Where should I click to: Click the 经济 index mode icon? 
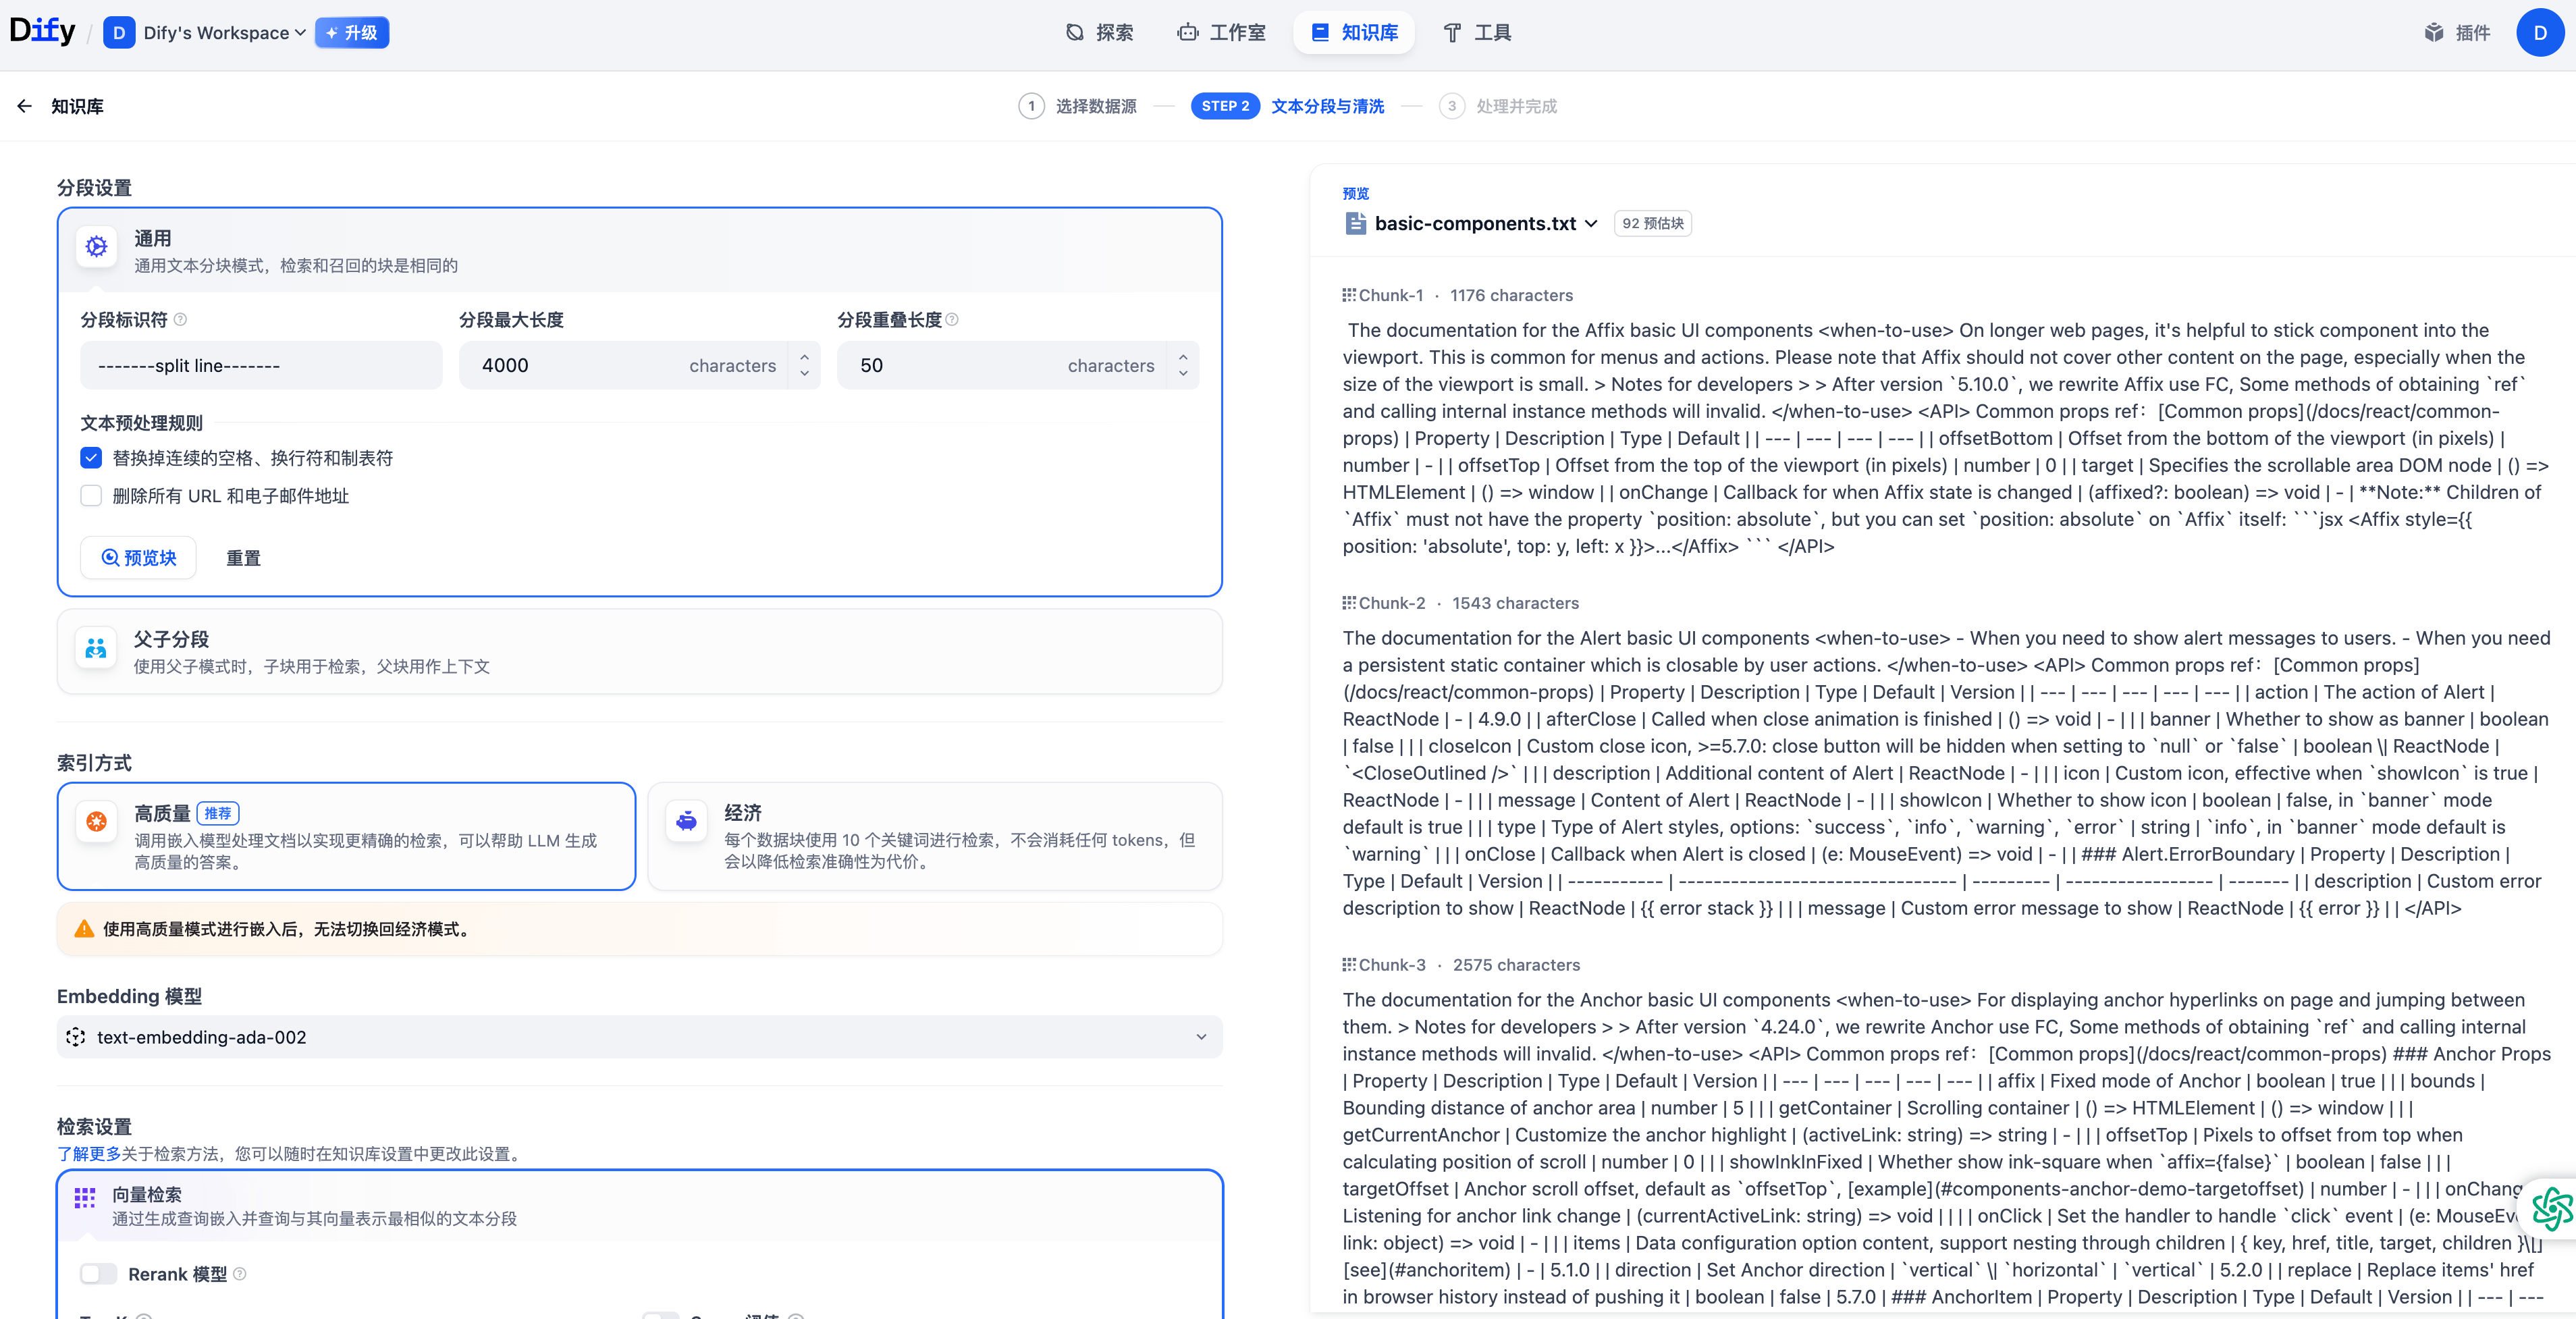coord(686,821)
